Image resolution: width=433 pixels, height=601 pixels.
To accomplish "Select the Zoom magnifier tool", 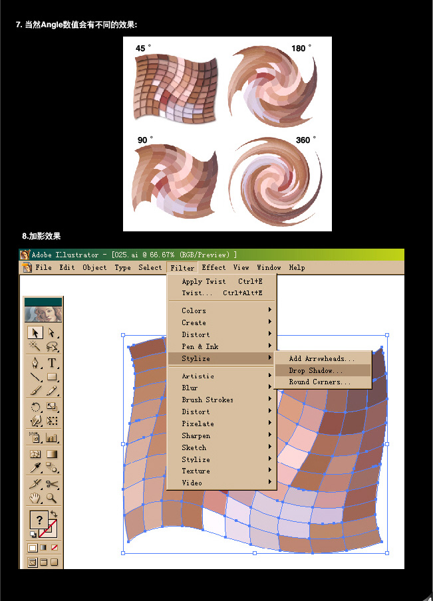I will tap(51, 498).
